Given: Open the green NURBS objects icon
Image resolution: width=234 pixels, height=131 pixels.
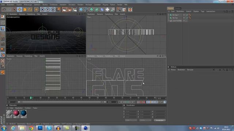Looking at the screenshot, I should [91, 9].
